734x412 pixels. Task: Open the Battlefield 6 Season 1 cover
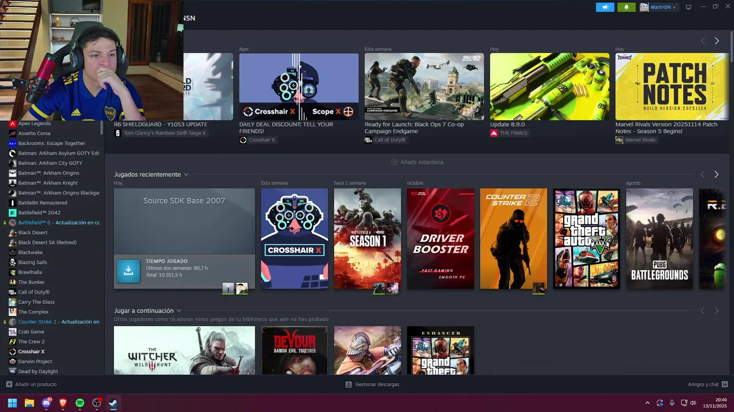pos(368,239)
